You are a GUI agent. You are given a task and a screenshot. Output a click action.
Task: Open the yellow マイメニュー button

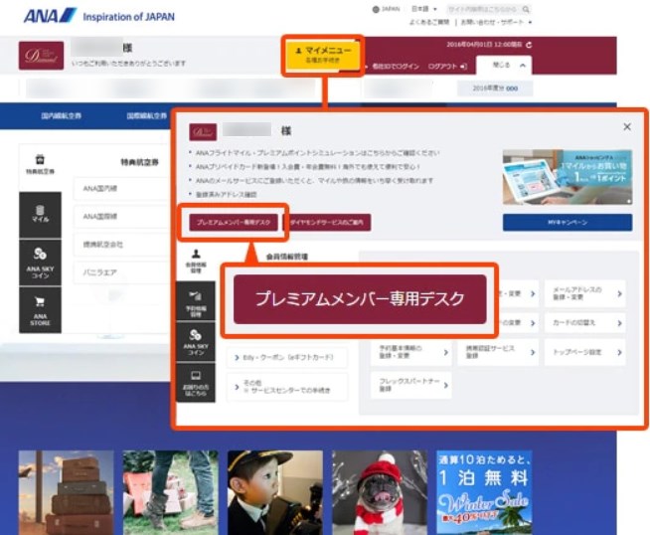point(322,55)
